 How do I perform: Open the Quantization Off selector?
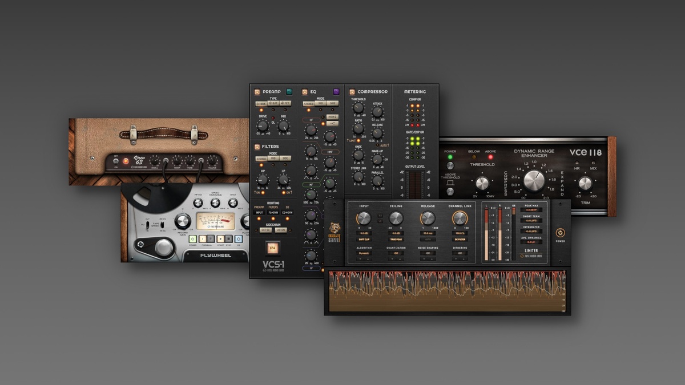(x=396, y=253)
